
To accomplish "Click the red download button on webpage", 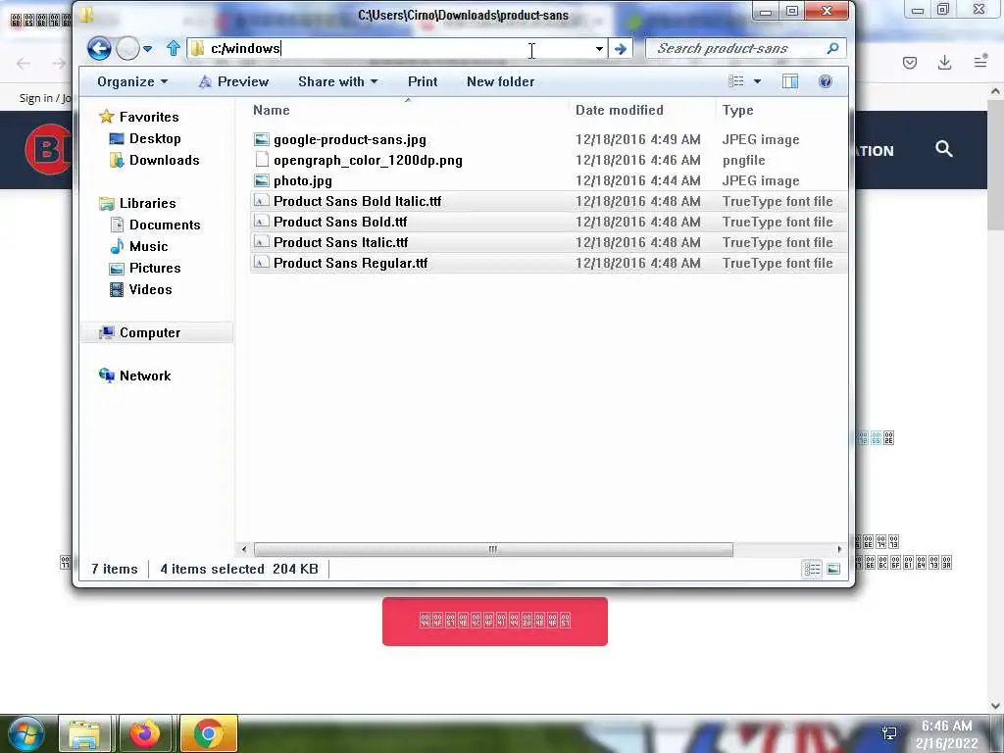I will click(x=495, y=621).
